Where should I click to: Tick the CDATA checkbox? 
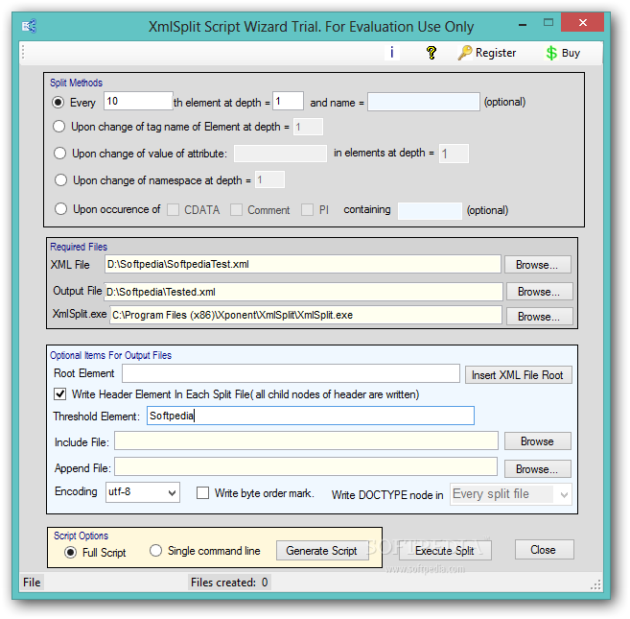click(174, 209)
